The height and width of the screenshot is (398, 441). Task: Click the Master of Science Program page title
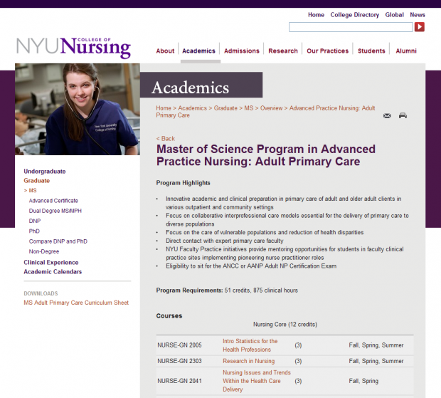(x=266, y=155)
